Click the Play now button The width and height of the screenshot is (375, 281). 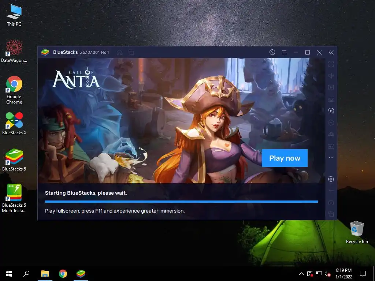(x=285, y=158)
